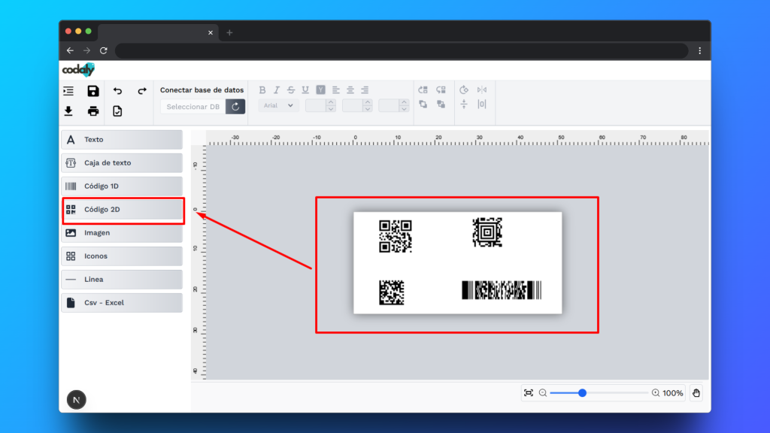This screenshot has height=433, width=770.
Task: Select the Texto tool
Action: (122, 139)
